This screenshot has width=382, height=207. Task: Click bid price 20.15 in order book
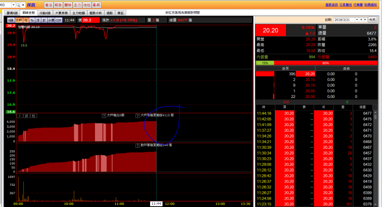pos(310,80)
